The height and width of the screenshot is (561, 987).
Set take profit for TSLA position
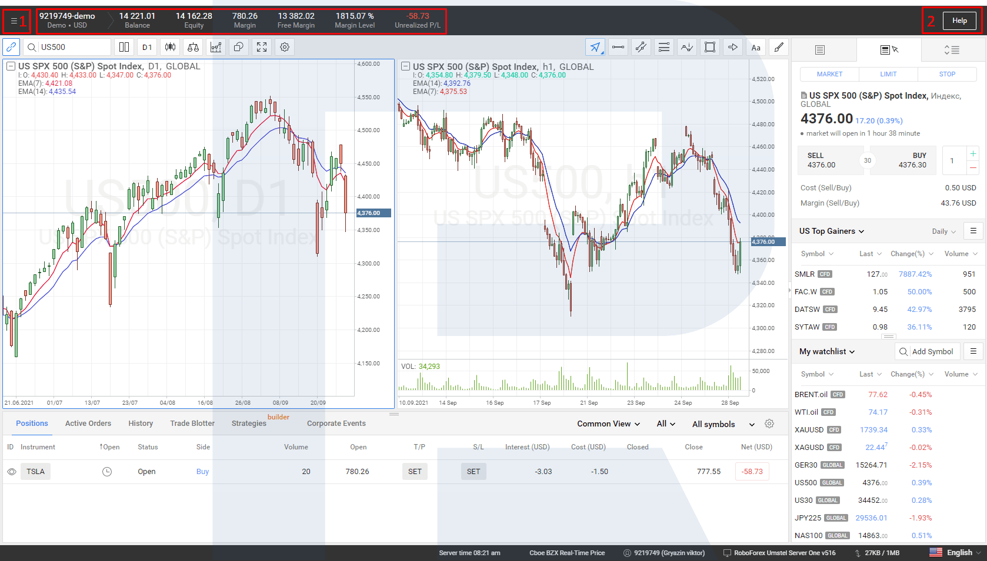(415, 472)
